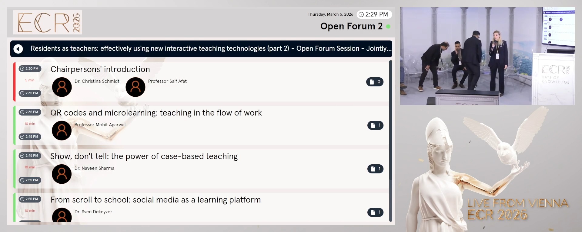Select the Chairpersons' introduction title
The width and height of the screenshot is (582, 232).
(x=100, y=69)
